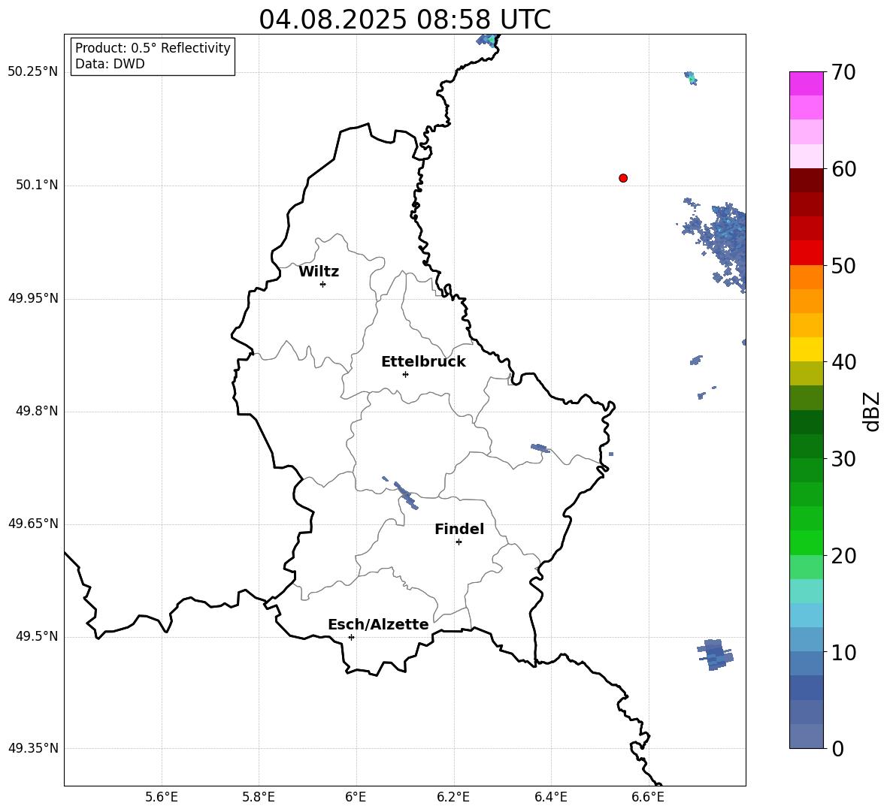The height and width of the screenshot is (812, 890).
Task: Click the 6°E longitude label
Action: pyautogui.click(x=356, y=797)
